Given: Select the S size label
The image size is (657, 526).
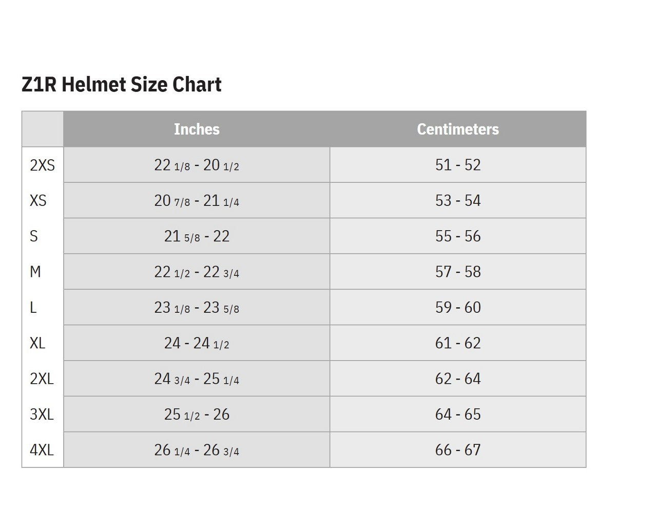Looking at the screenshot, I should click(34, 236).
